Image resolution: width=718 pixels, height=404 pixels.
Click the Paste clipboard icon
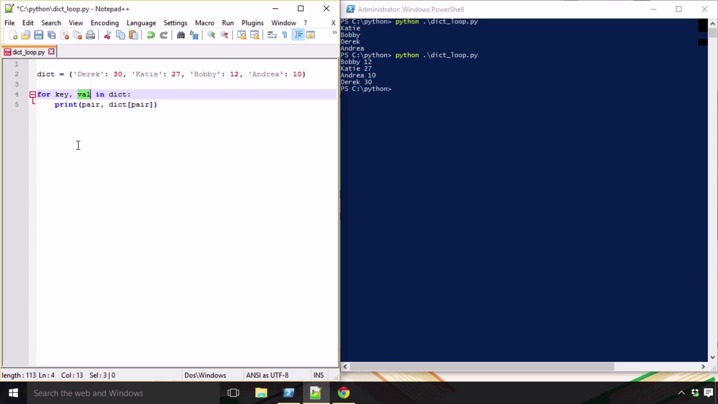133,35
